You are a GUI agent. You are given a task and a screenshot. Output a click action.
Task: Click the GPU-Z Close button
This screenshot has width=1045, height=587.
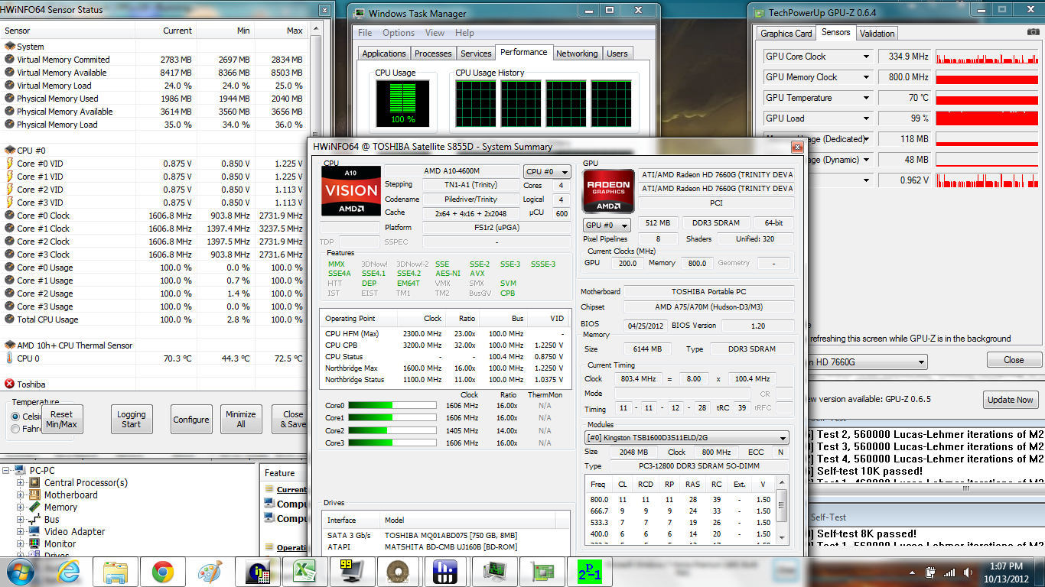[1014, 360]
